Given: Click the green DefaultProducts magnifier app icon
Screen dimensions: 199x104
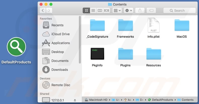Looking at the screenshot, I should (16, 47).
